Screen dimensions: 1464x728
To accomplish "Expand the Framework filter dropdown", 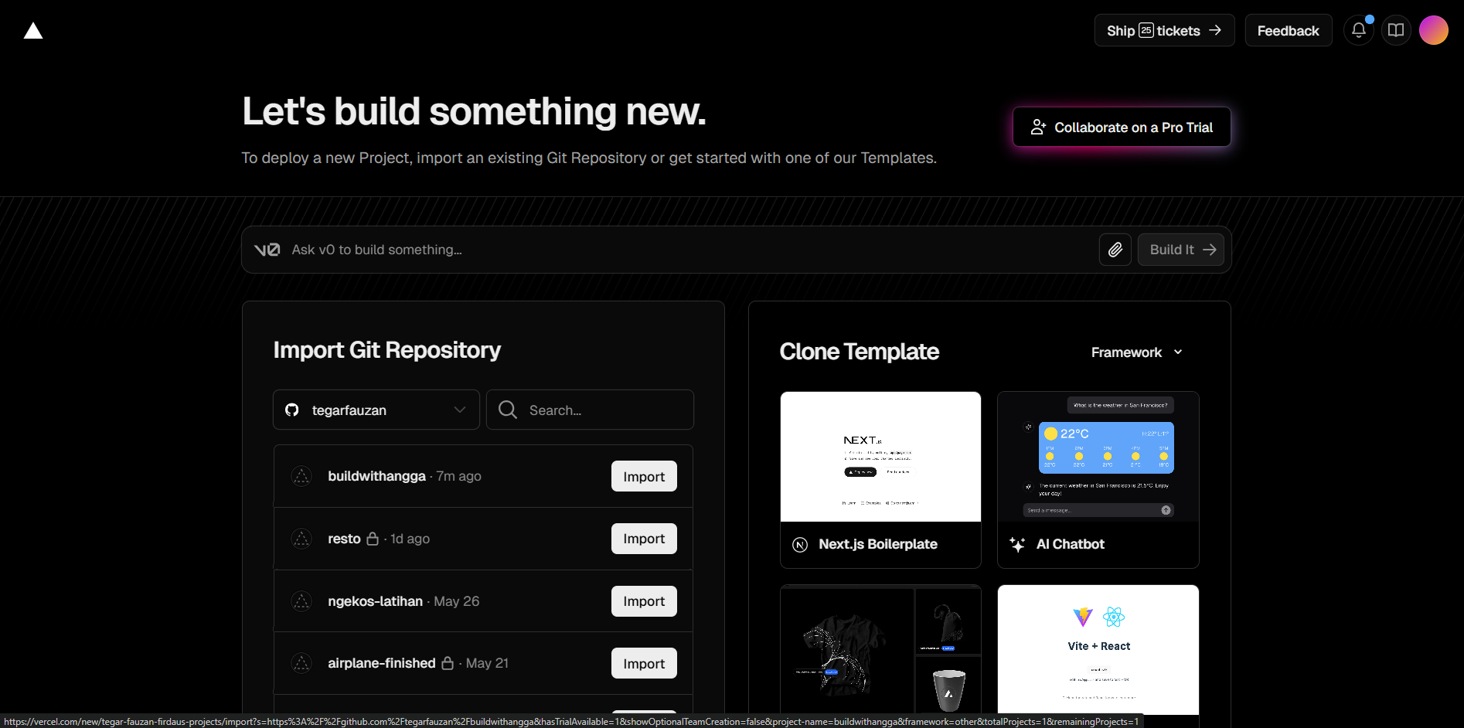I will coord(1137,352).
